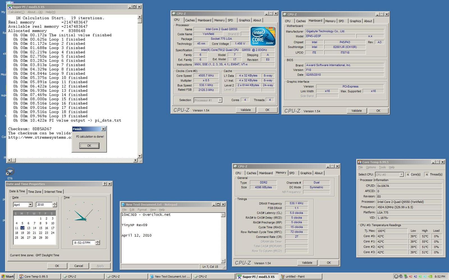The image size is (449, 280).
Task: Click Super PI vertical scrollbar down arrow
Action: tap(140, 156)
